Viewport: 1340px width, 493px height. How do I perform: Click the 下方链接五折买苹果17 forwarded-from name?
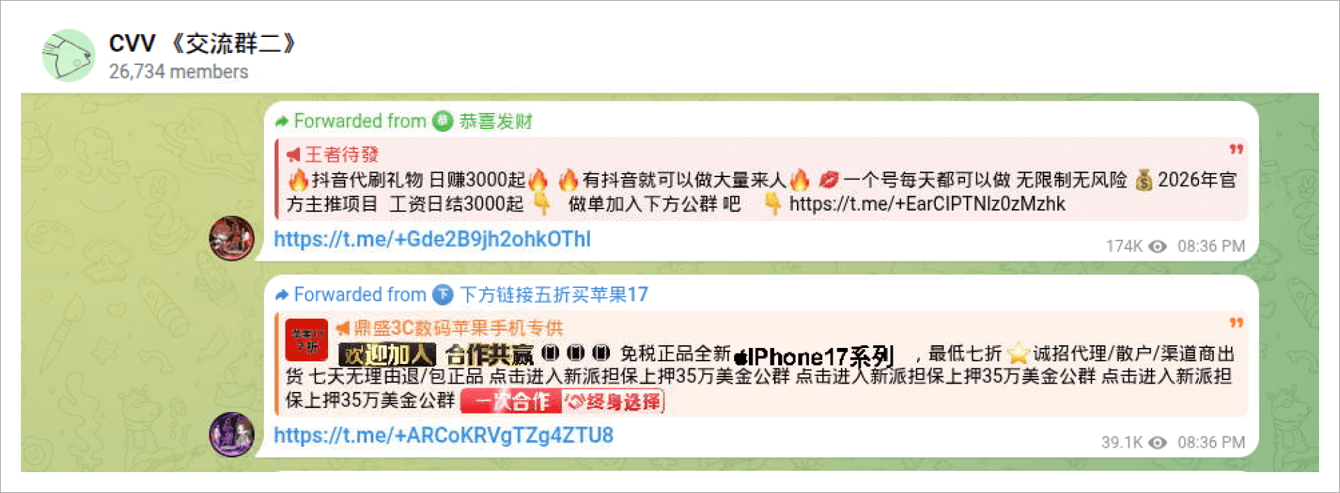[x=553, y=295]
